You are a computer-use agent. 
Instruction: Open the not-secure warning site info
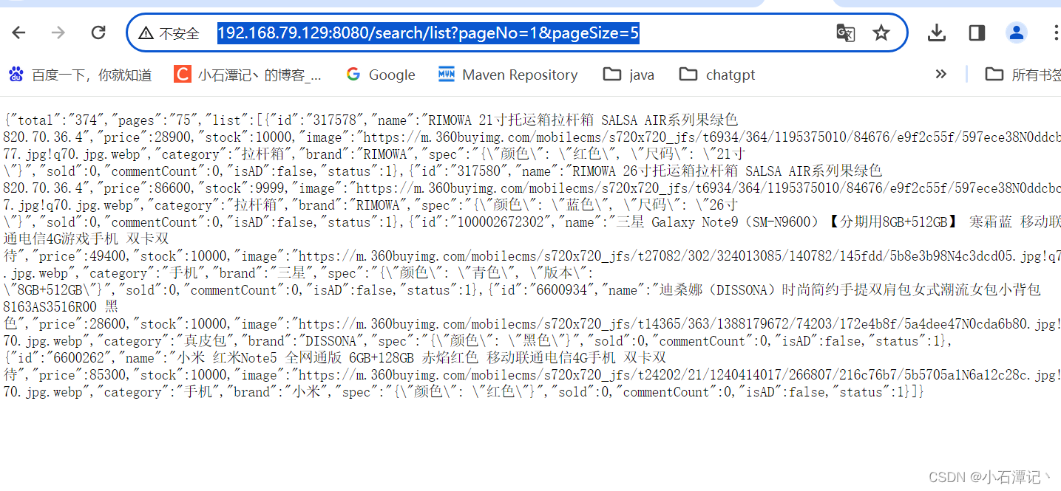169,33
